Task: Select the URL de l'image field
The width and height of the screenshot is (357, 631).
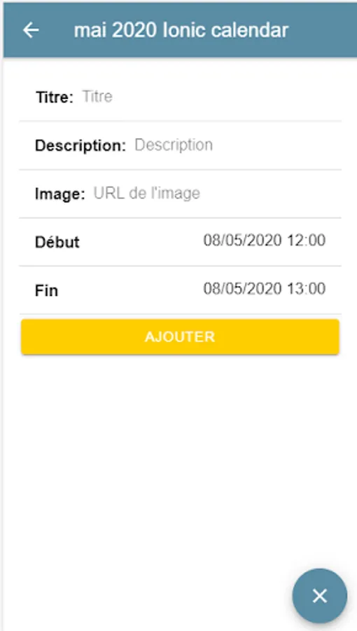Action: coord(217,194)
